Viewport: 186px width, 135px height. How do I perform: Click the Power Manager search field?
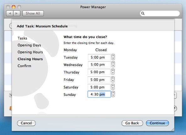coord(160,13)
